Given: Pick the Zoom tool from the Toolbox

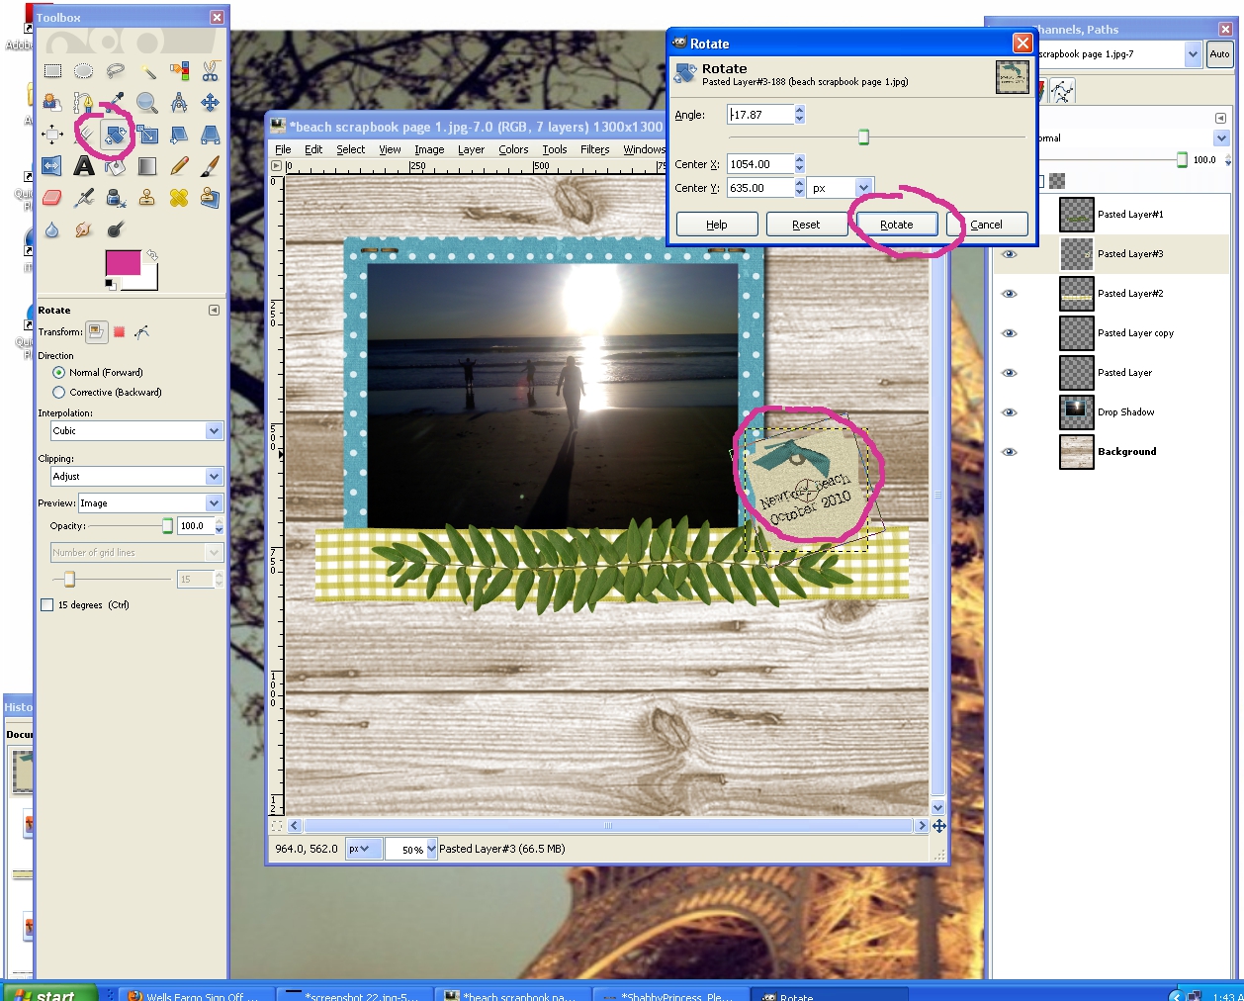Looking at the screenshot, I should [145, 103].
